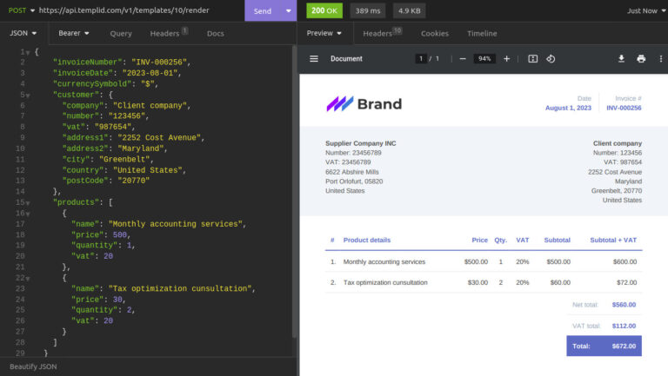Screen dimensions: 668x376
Task: Click the request URL input field
Action: pyautogui.click(x=139, y=10)
